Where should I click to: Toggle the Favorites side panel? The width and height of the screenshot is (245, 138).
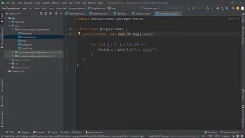pos(2,101)
